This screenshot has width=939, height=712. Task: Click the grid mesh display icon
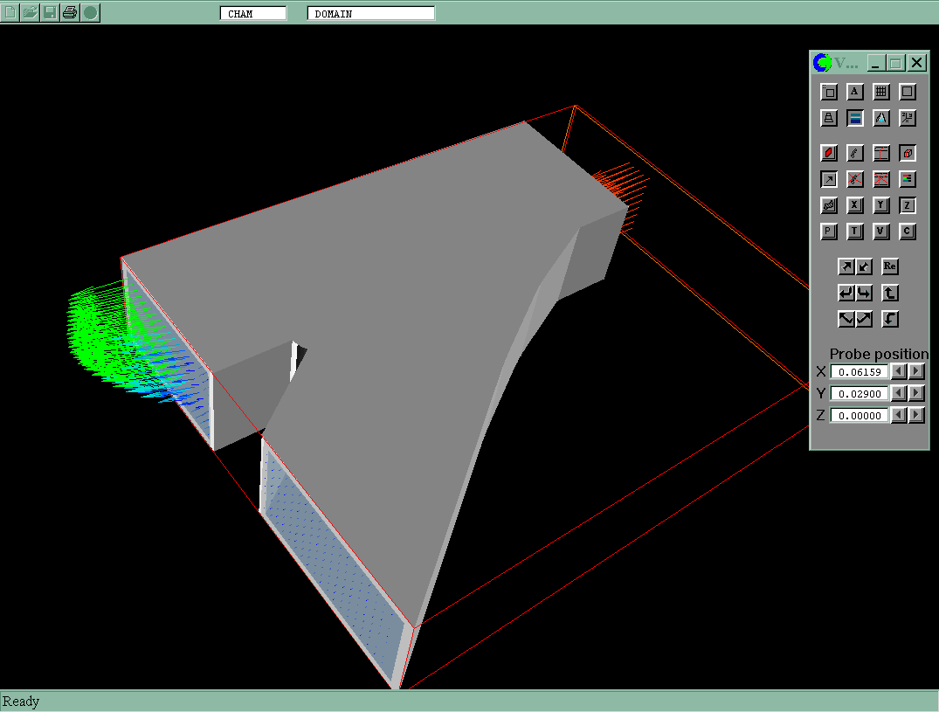coord(881,92)
